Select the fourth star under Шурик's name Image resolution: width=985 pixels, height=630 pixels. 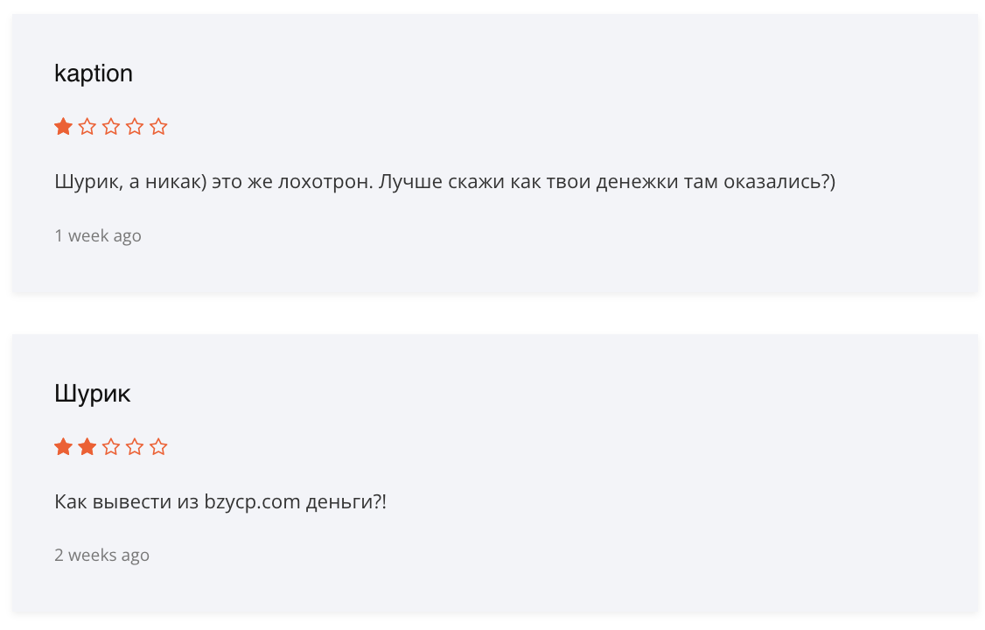(134, 446)
